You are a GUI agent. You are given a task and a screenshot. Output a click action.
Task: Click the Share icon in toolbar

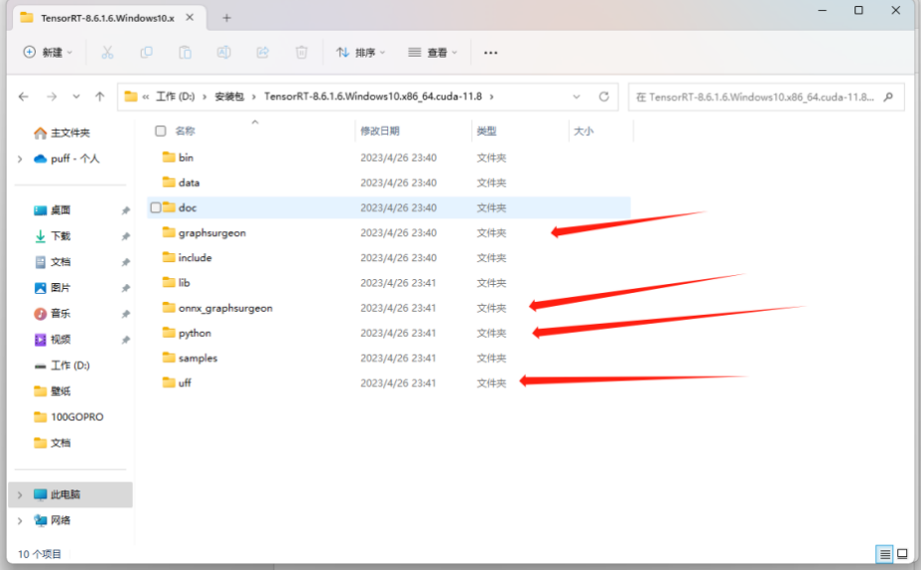[263, 53]
